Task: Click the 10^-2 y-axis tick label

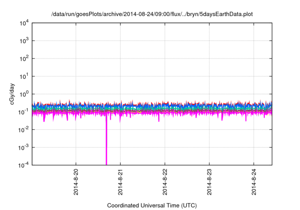Action: (x=23, y=130)
